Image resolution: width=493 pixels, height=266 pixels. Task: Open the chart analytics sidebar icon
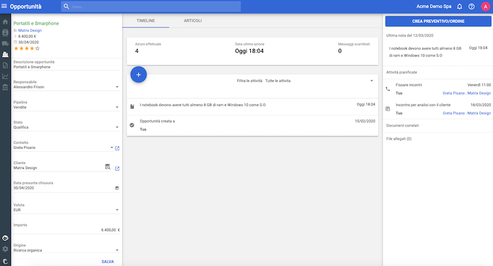pyautogui.click(x=5, y=76)
